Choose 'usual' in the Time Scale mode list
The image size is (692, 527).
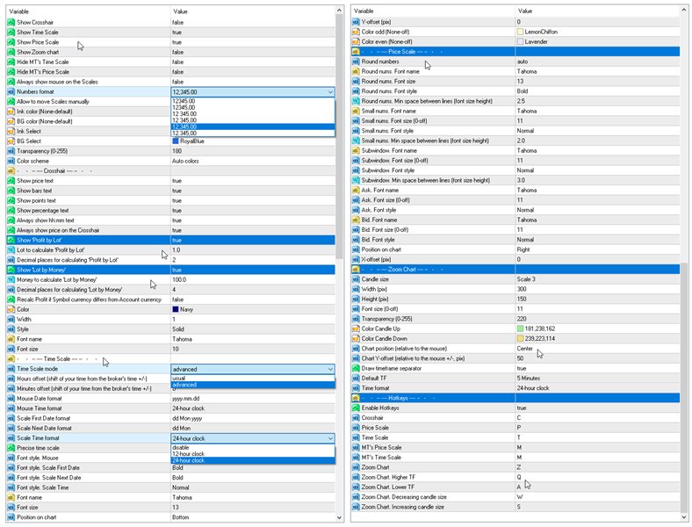click(x=253, y=379)
